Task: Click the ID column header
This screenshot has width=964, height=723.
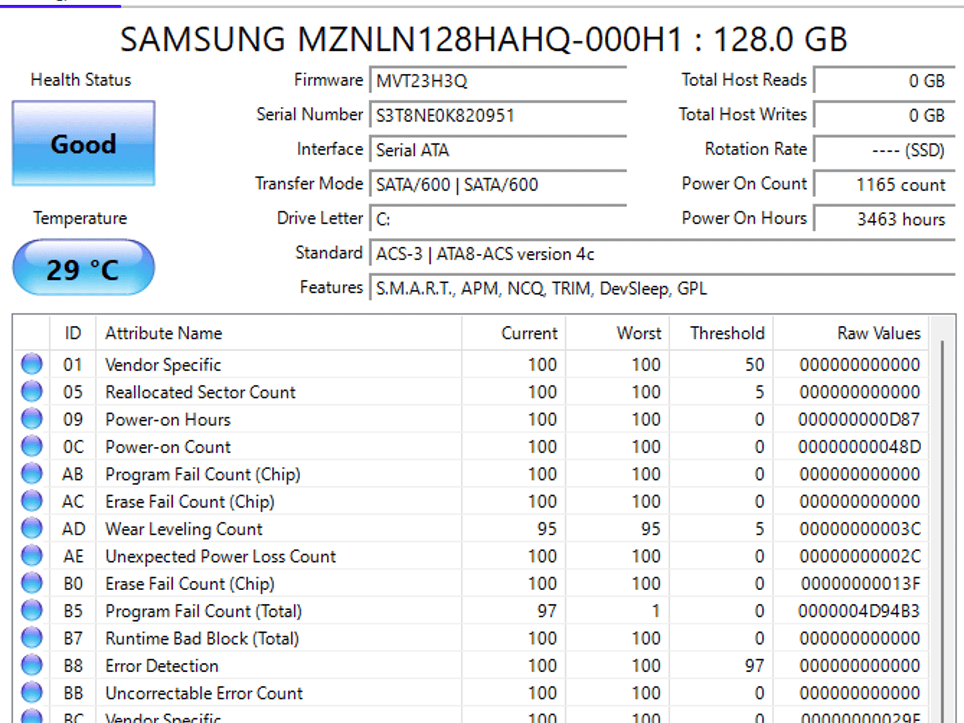Action: [x=72, y=333]
